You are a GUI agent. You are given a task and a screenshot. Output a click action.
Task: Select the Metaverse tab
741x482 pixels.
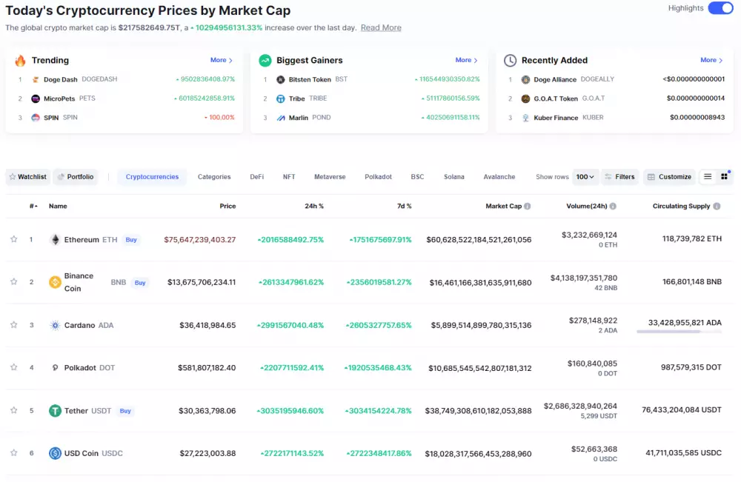329,176
